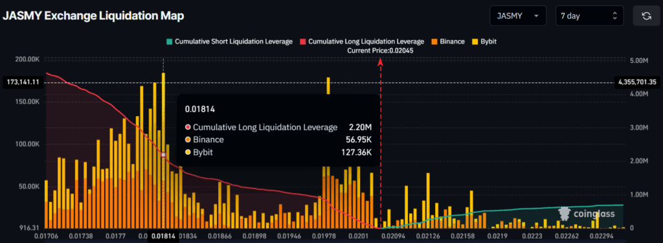Click the 0.01706 x-axis price label
Viewport: 663px width, 243px height.
(x=45, y=237)
